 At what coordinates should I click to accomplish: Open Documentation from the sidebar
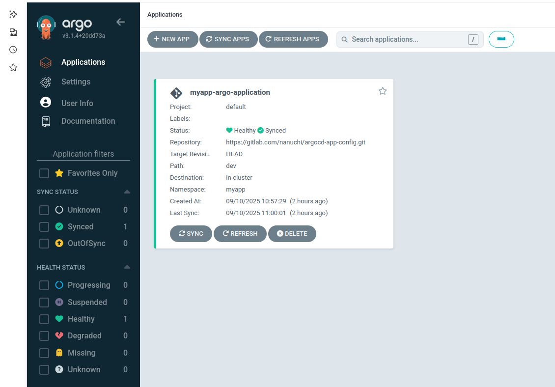pyautogui.click(x=88, y=121)
